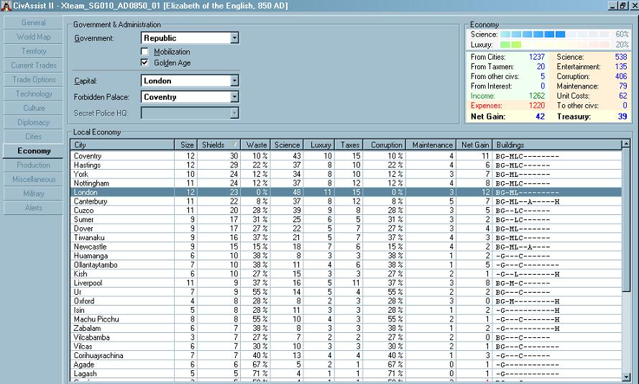Screen dimensions: 639x384
Task: Open the Secret Police HQ dropdown
Action: [x=190, y=113]
